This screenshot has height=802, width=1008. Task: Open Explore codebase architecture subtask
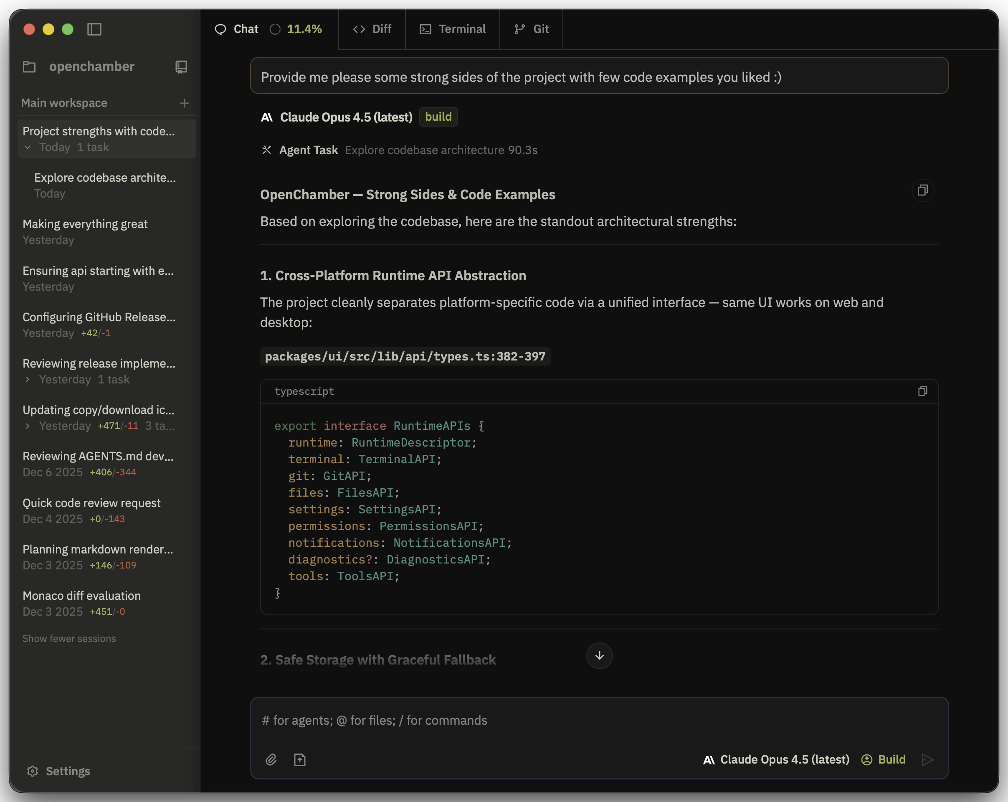click(106, 185)
